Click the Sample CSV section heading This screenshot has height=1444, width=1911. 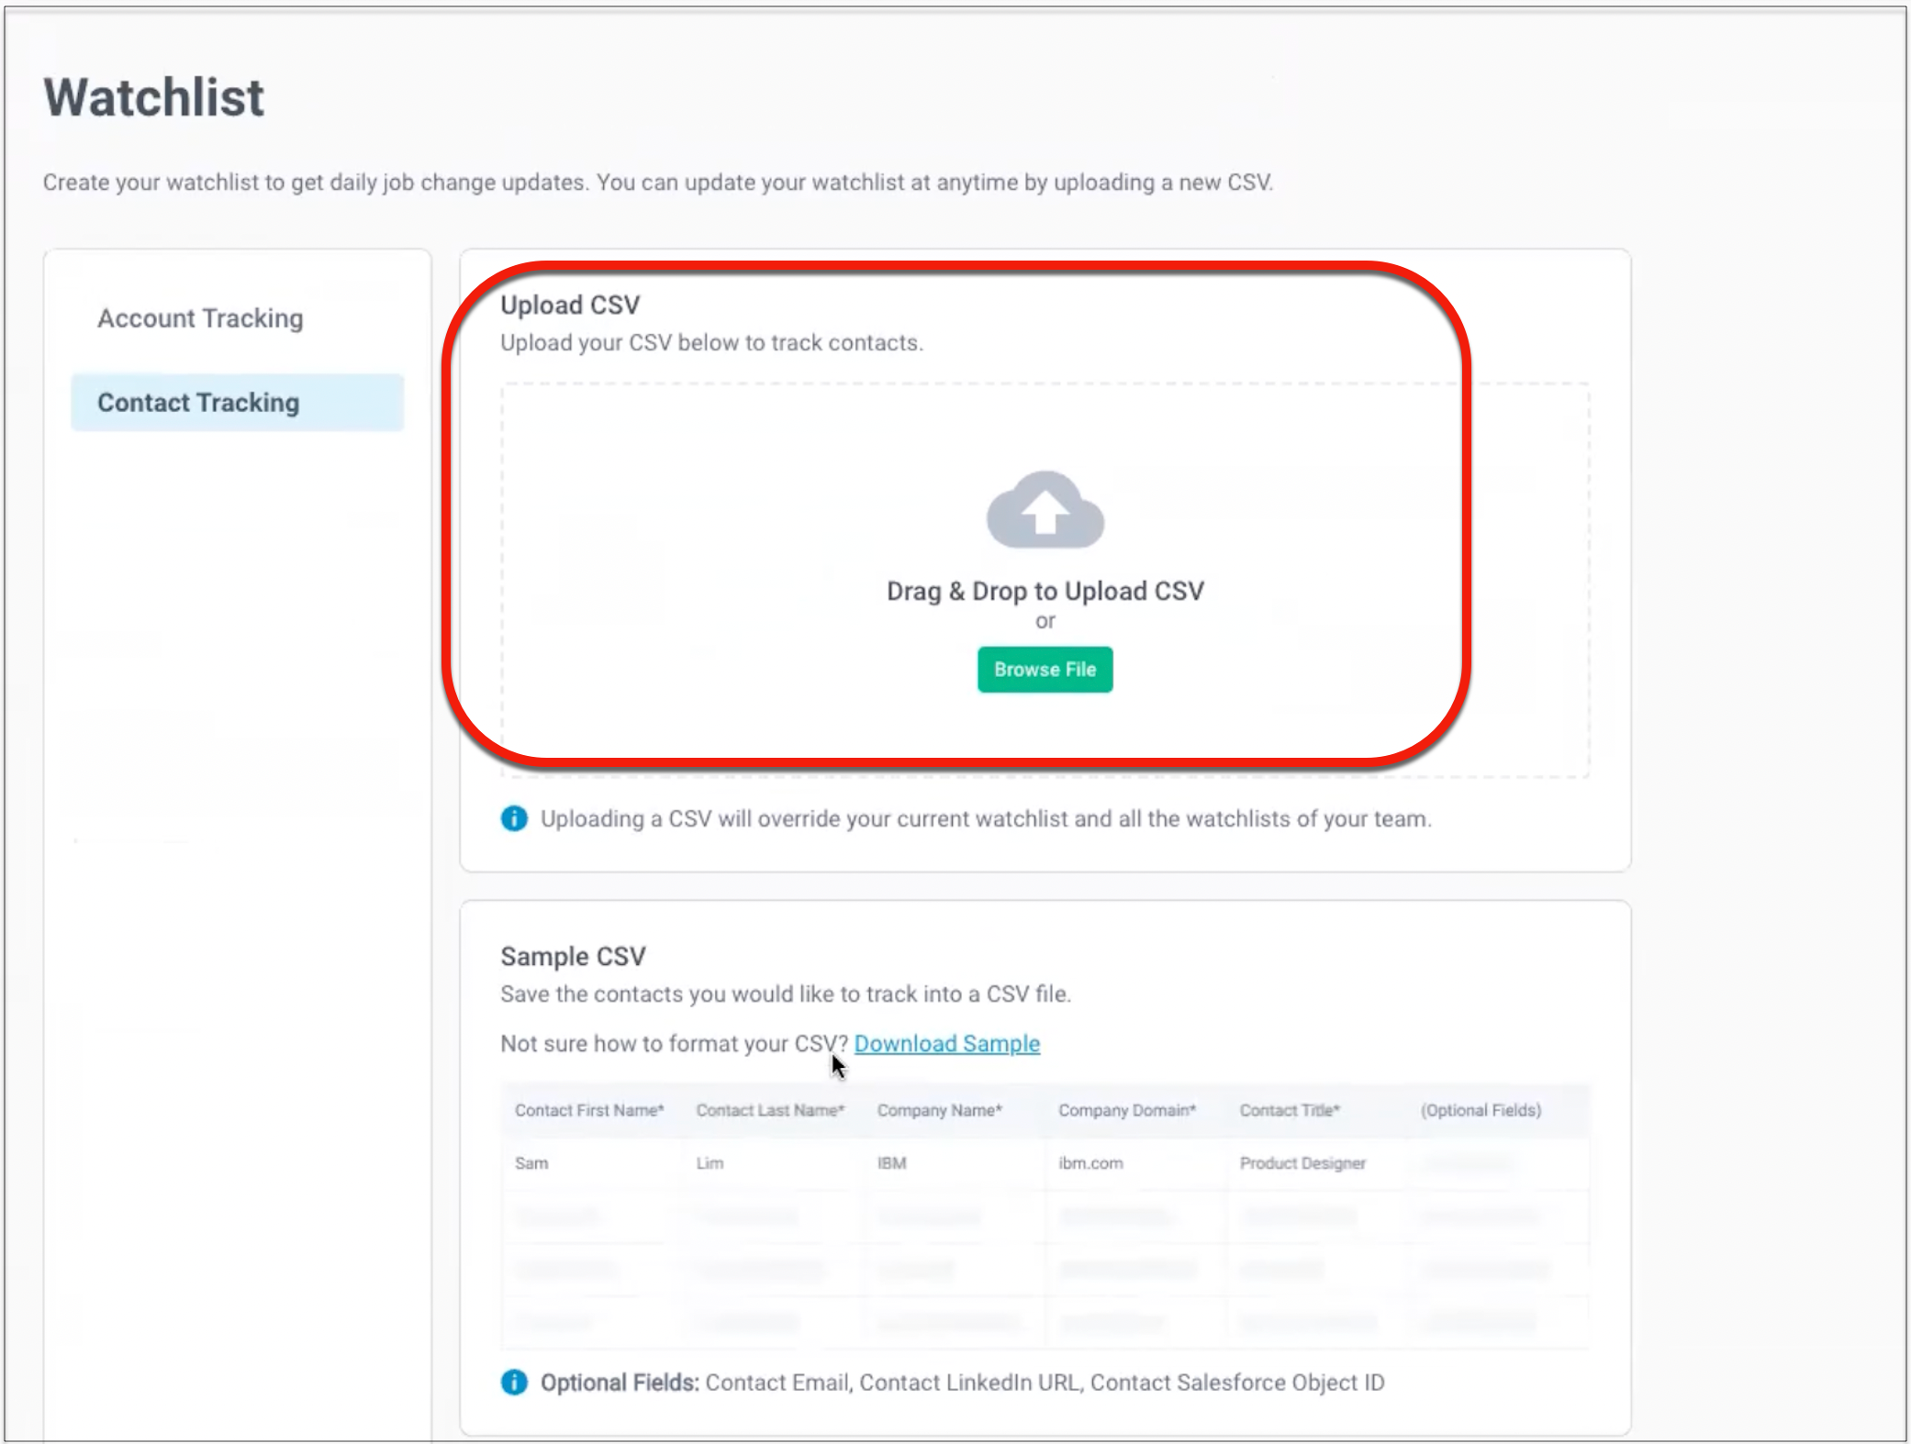pos(573,956)
